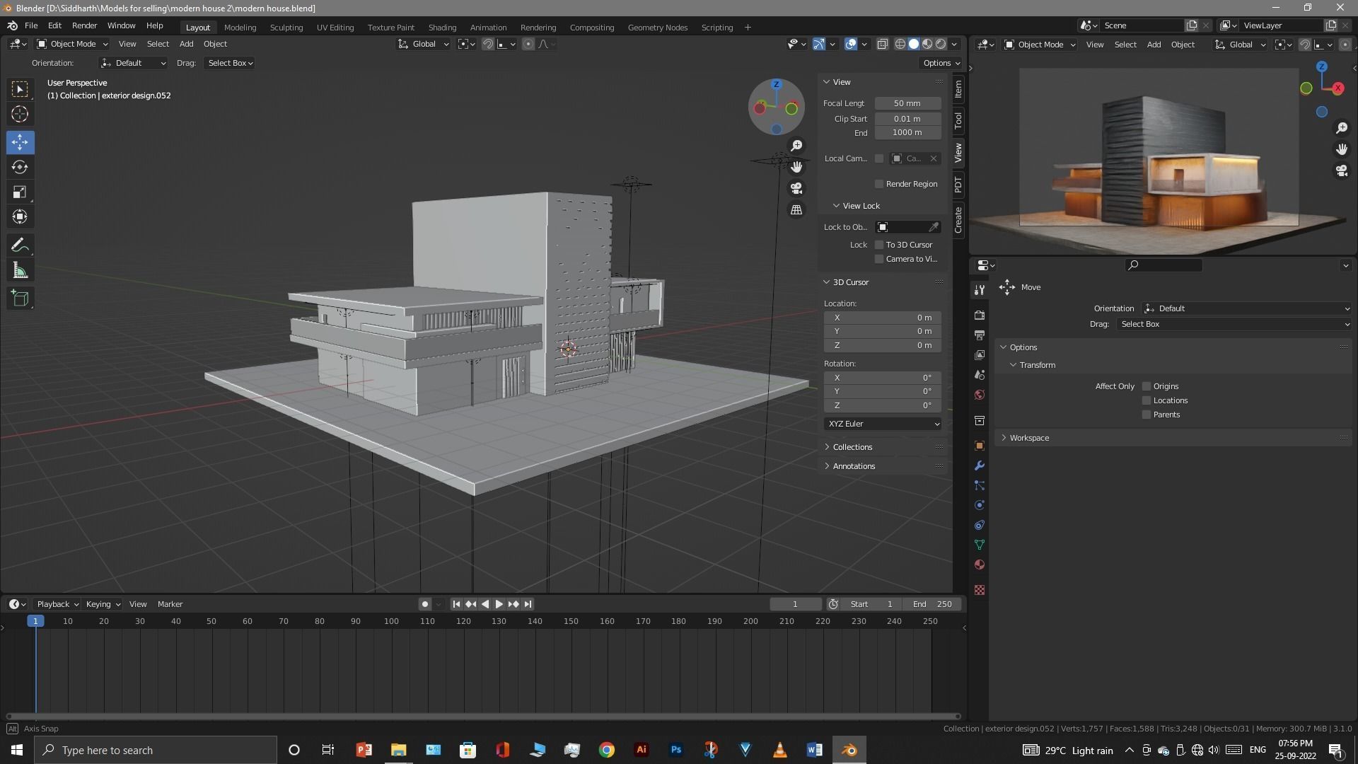The image size is (1358, 764).
Task: Open the Object Mode dropdown in main viewport
Action: pyautogui.click(x=73, y=44)
